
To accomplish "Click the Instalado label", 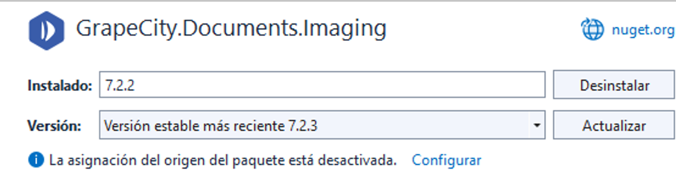I will point(60,86).
